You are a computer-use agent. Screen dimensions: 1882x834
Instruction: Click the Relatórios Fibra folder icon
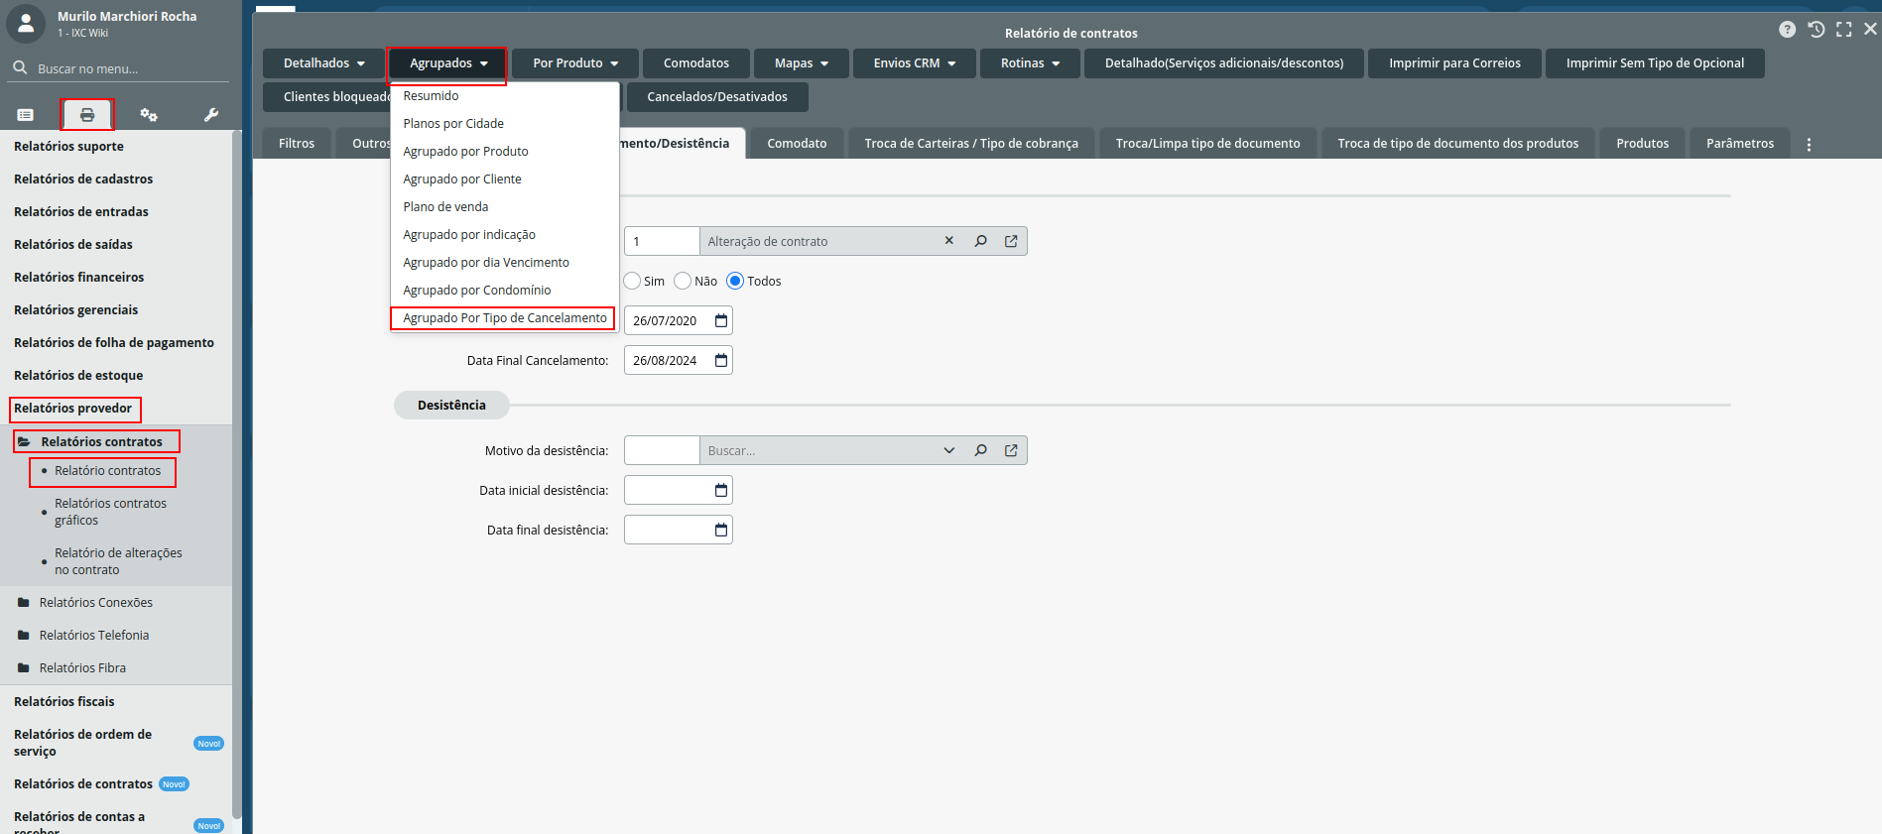click(24, 667)
